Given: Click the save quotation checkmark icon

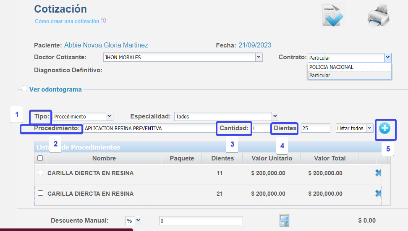Looking at the screenshot, I should point(333,16).
